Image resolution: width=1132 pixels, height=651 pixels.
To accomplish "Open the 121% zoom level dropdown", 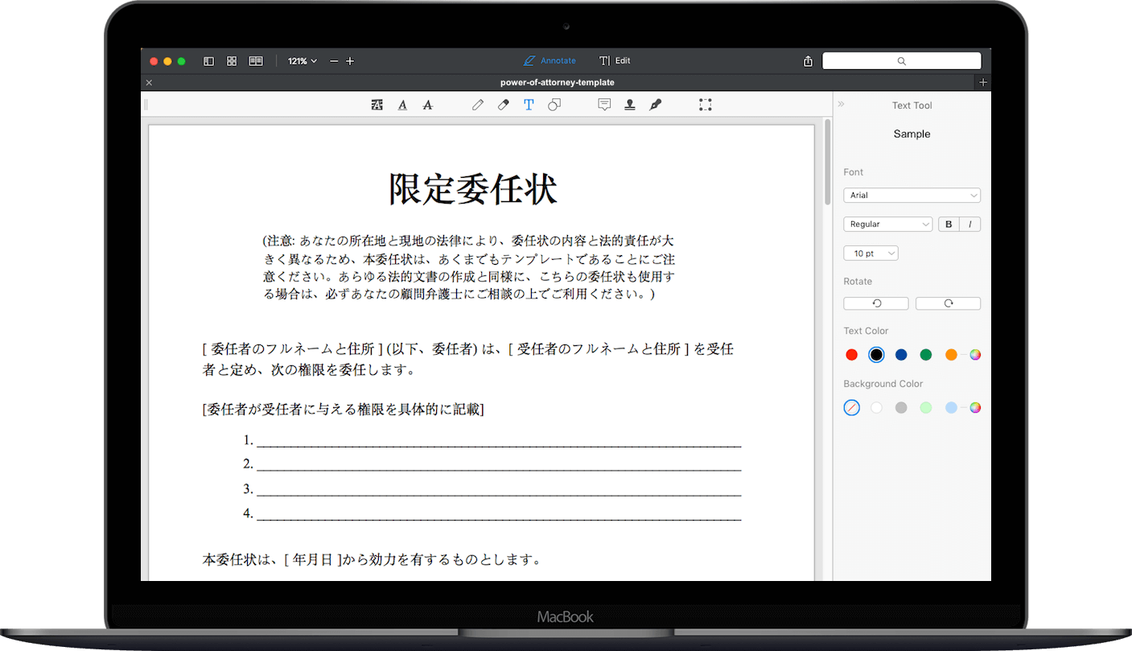I will click(x=303, y=61).
